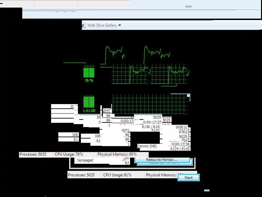Viewport: 262px width, 197px height.
Task: Select the "CPU Usage: 61%" status text
Action: [x=117, y=175]
